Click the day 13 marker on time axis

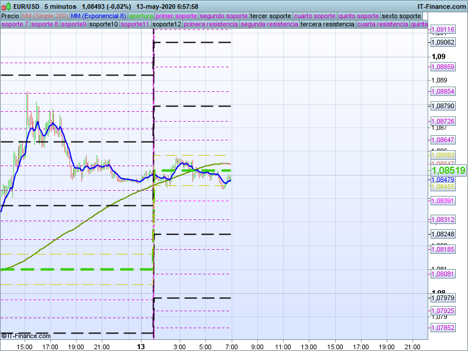pyautogui.click(x=140, y=346)
